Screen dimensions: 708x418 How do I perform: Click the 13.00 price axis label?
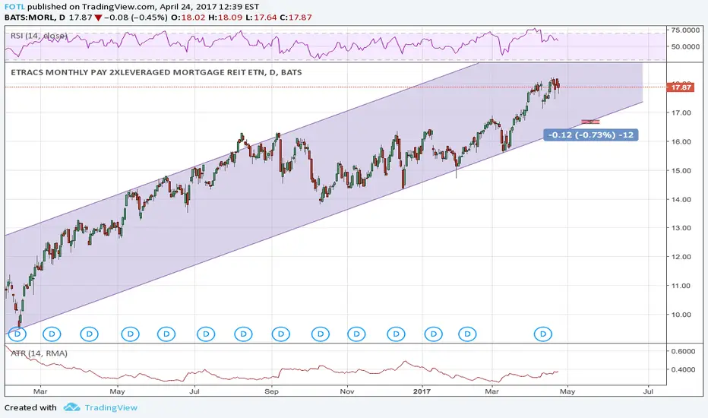click(681, 228)
